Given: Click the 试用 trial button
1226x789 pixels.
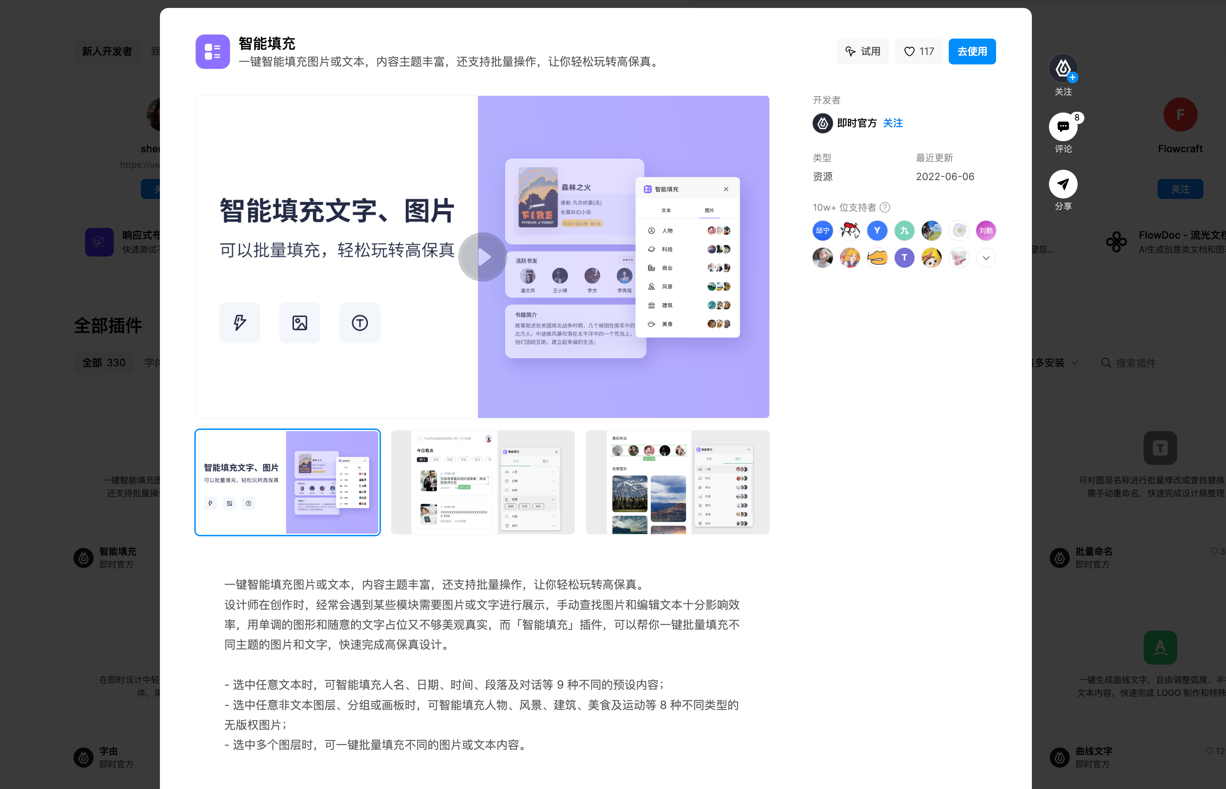Looking at the screenshot, I should (x=863, y=51).
